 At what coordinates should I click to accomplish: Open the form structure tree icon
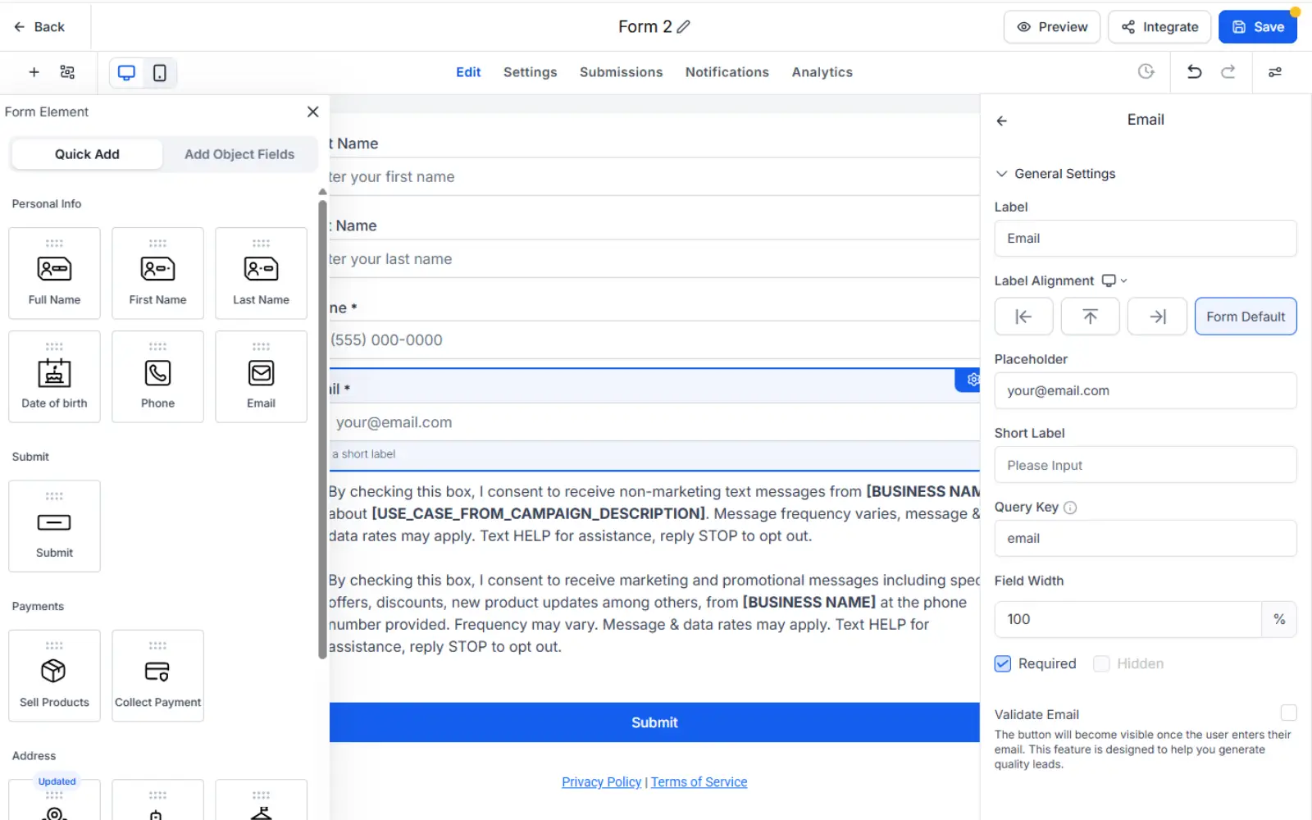(68, 72)
